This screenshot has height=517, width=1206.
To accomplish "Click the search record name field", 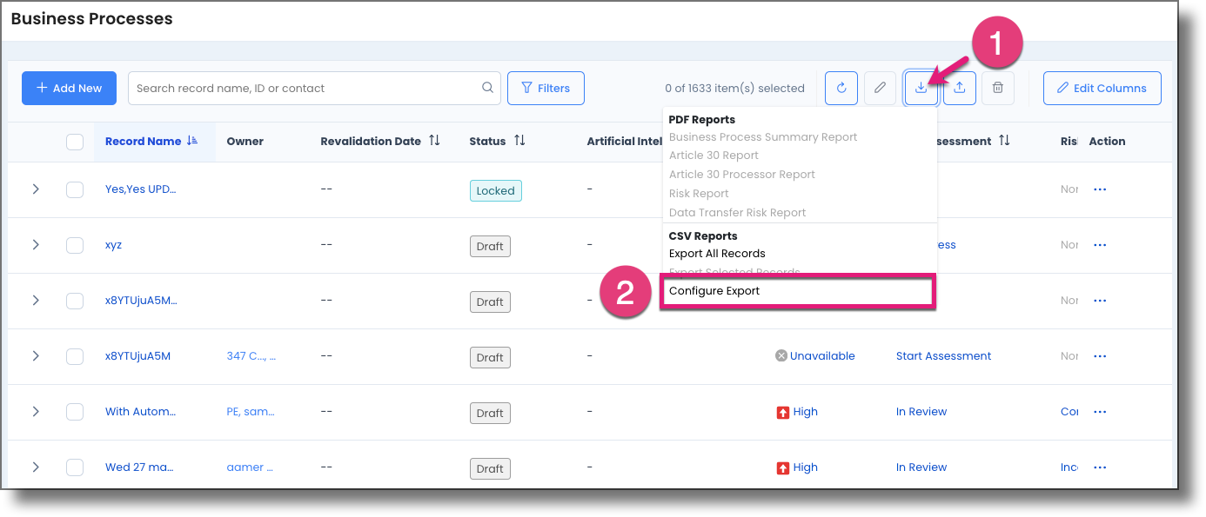I will pyautogui.click(x=305, y=88).
